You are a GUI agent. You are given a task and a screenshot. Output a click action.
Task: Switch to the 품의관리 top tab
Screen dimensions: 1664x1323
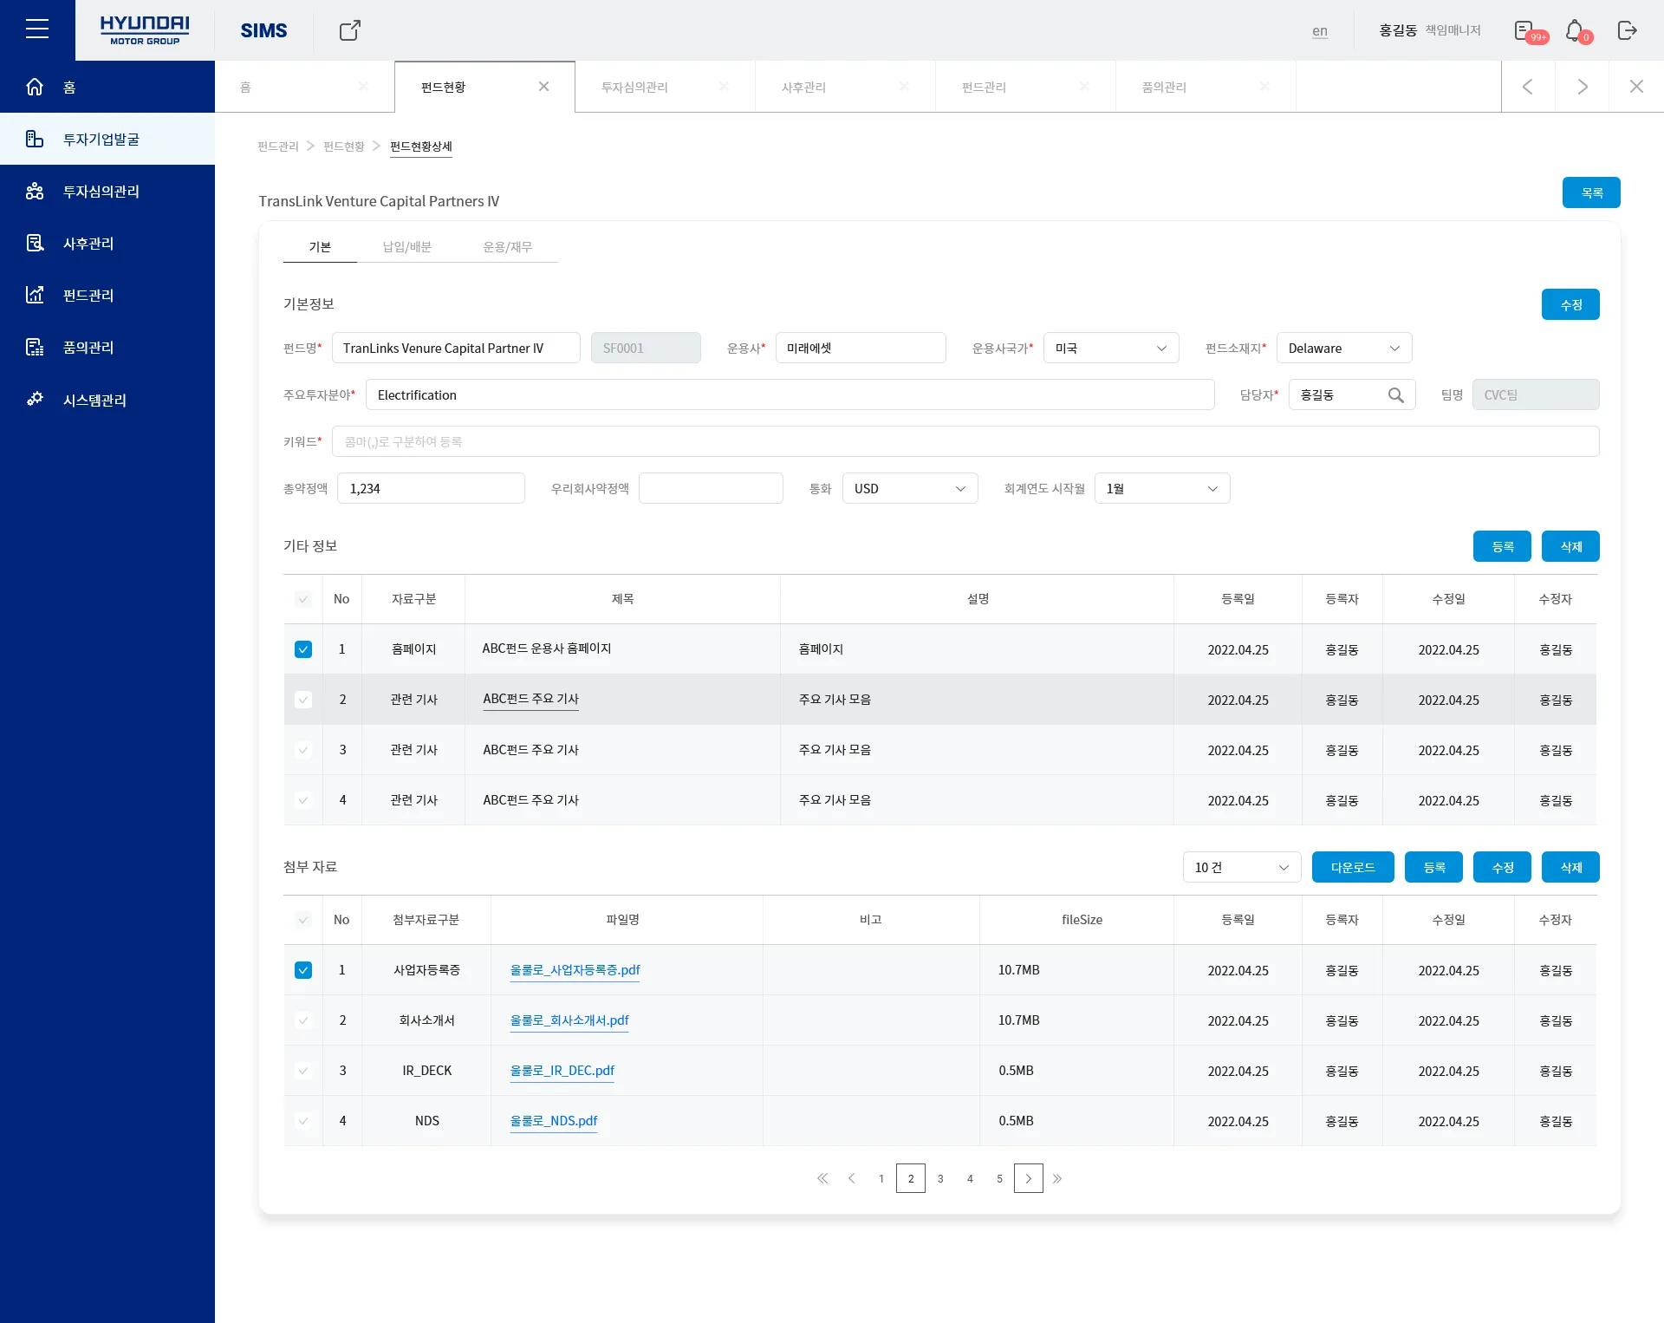pos(1164,87)
